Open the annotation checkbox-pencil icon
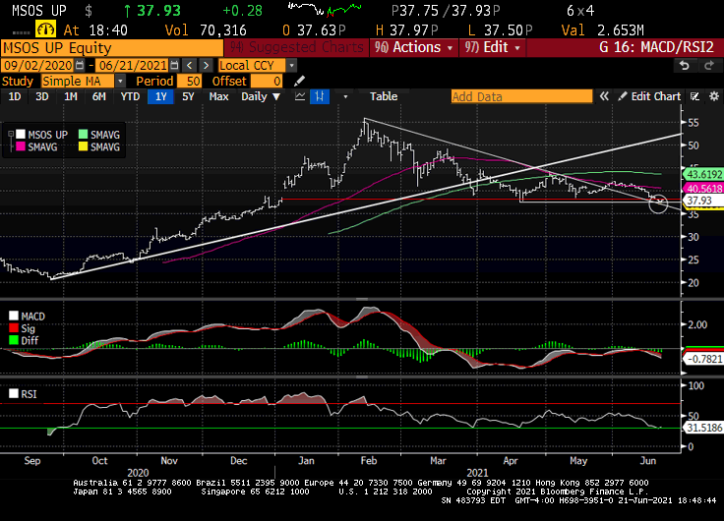 (x=694, y=96)
